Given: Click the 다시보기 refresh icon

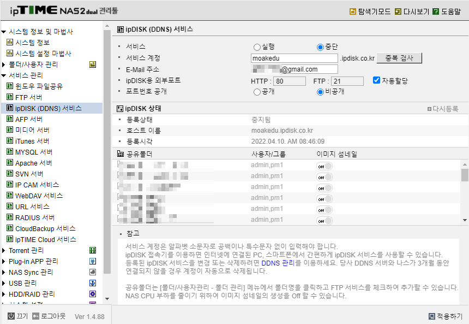Looking at the screenshot, I should [398, 11].
